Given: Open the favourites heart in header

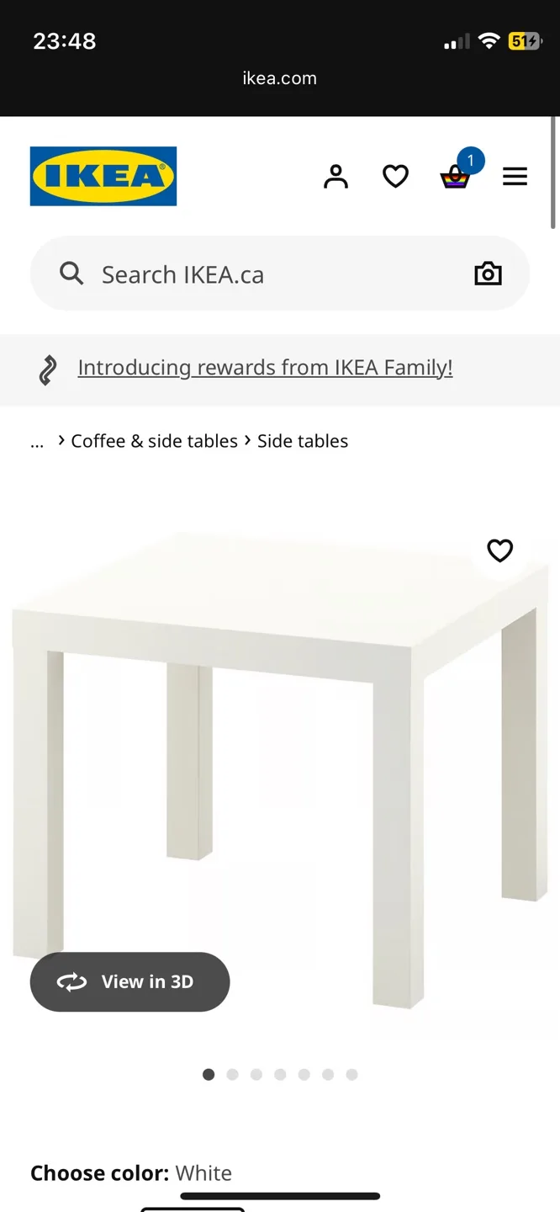Looking at the screenshot, I should point(395,177).
